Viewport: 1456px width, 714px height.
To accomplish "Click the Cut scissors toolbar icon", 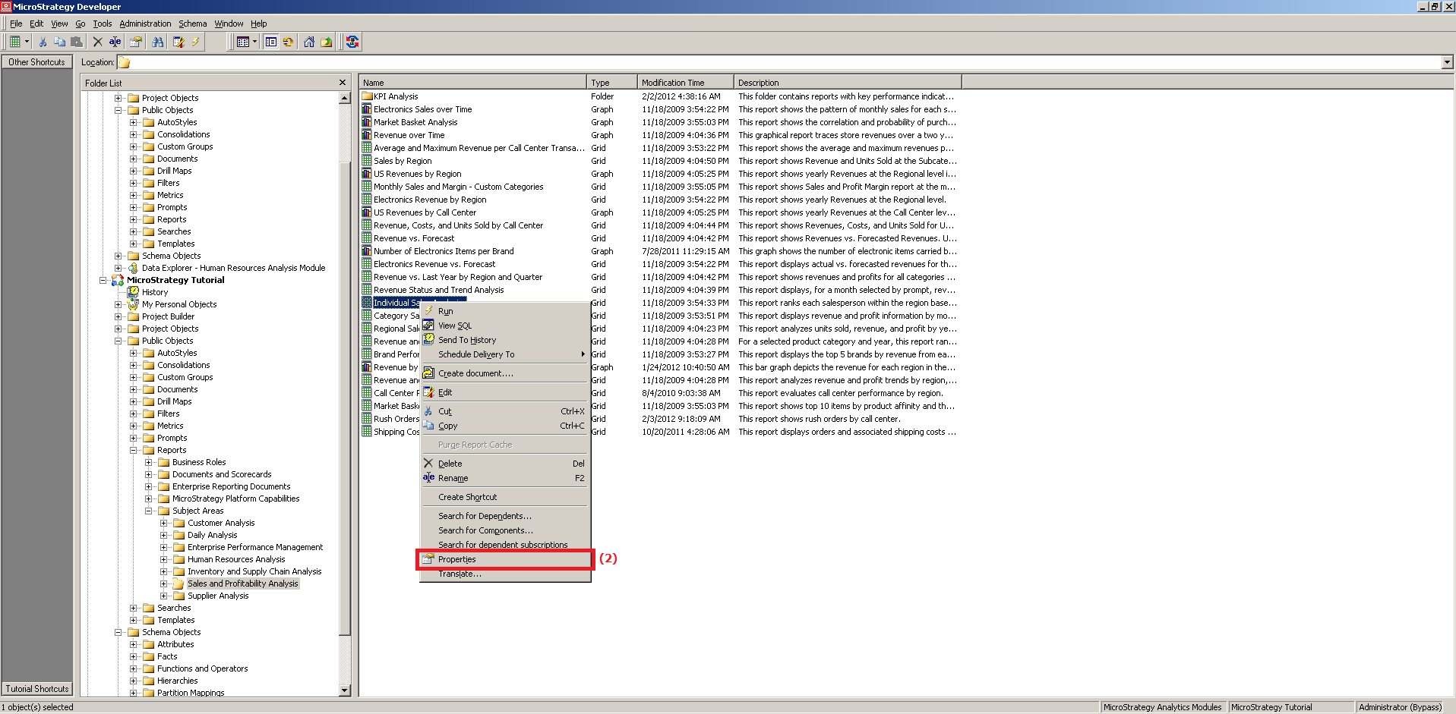I will 43,42.
